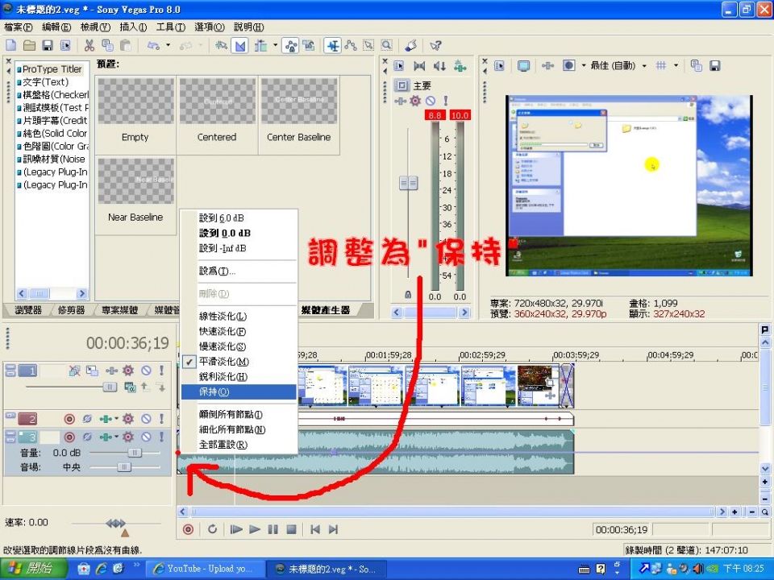Show preview on external monitor

(523, 66)
